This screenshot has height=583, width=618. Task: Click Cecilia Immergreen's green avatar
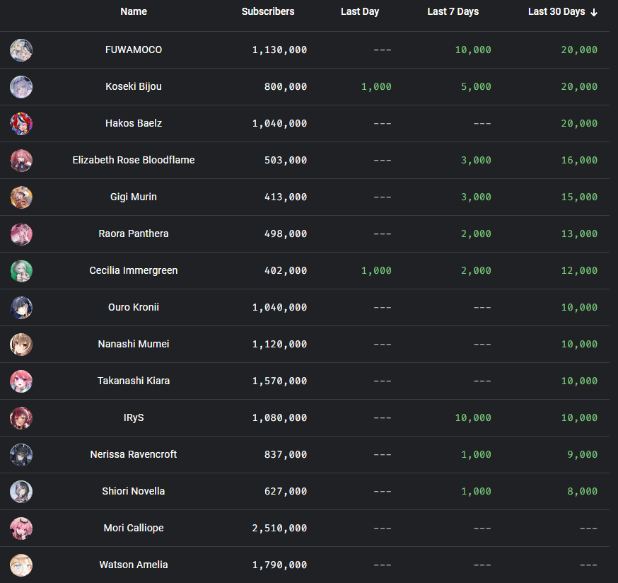(21, 271)
